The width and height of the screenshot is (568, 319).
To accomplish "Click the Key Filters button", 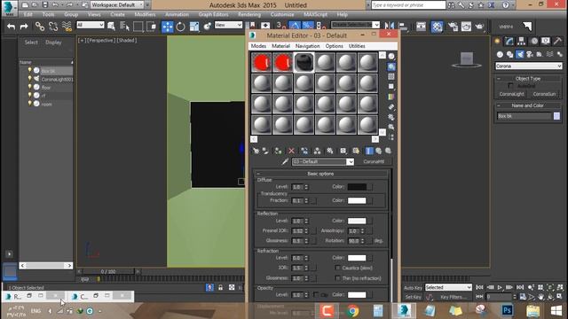I will click(454, 297).
